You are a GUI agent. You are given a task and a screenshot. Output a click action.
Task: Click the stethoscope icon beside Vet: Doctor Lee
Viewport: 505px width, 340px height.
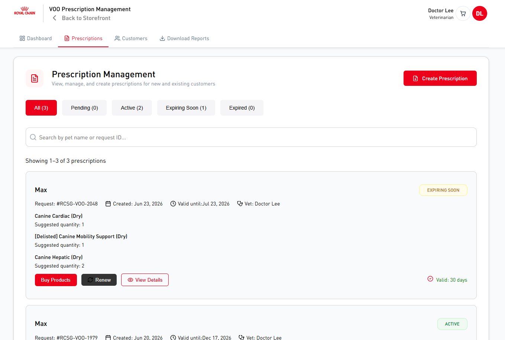pyautogui.click(x=240, y=204)
